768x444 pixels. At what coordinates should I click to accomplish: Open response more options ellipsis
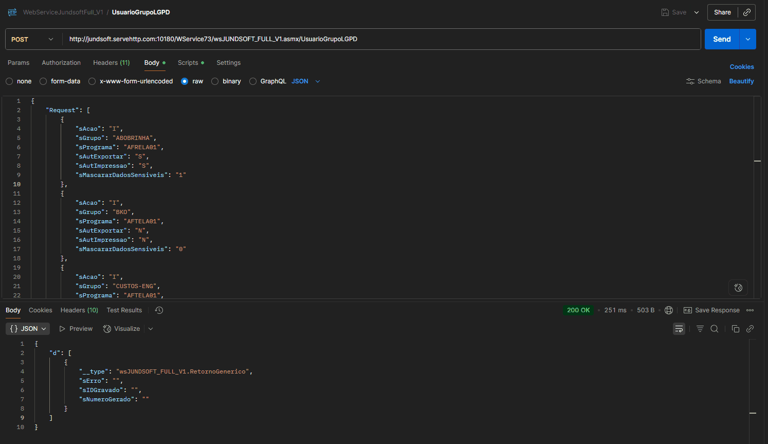pyautogui.click(x=750, y=310)
